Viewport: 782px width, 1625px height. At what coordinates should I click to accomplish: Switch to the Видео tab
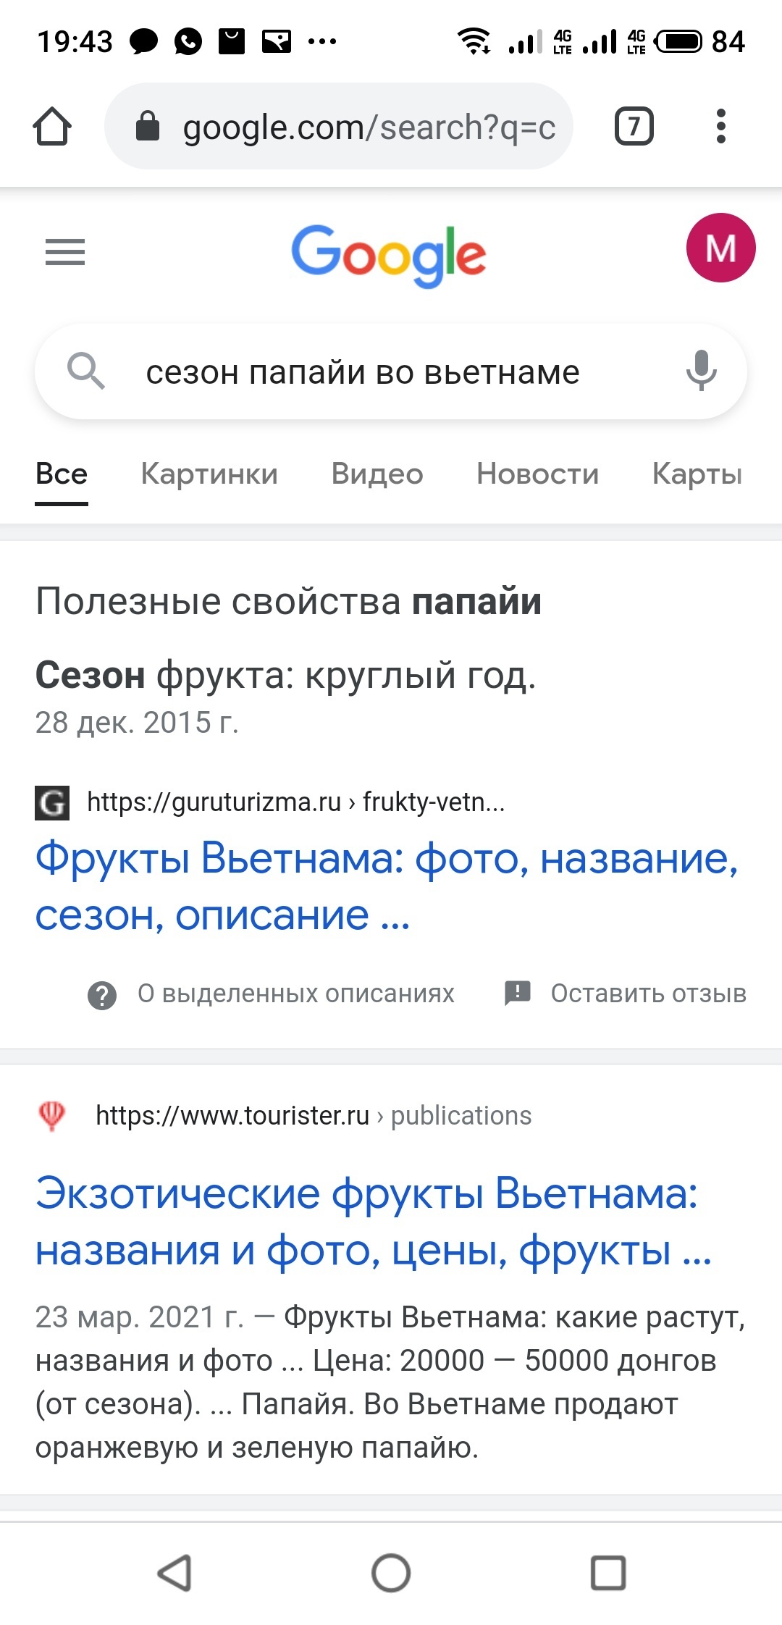(377, 474)
